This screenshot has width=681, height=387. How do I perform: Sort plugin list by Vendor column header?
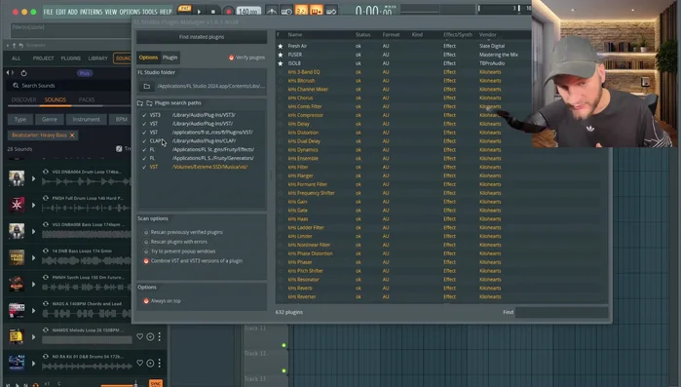pos(488,35)
